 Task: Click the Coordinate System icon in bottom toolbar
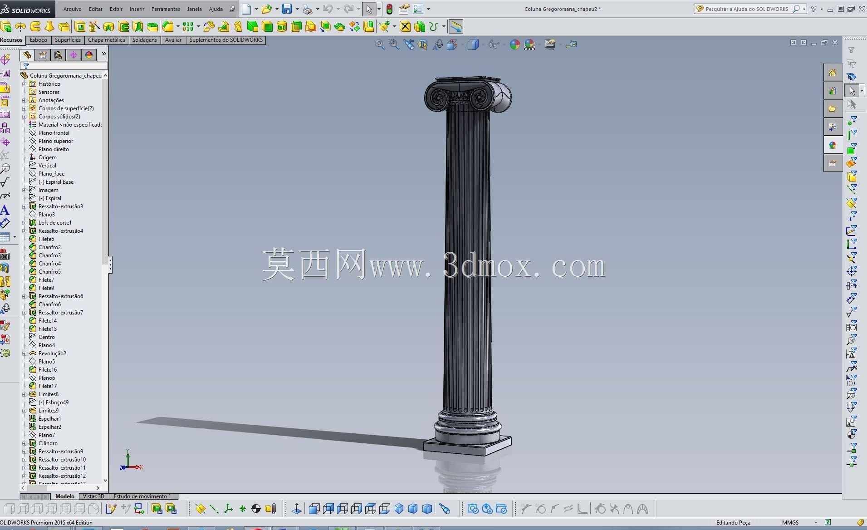click(228, 509)
